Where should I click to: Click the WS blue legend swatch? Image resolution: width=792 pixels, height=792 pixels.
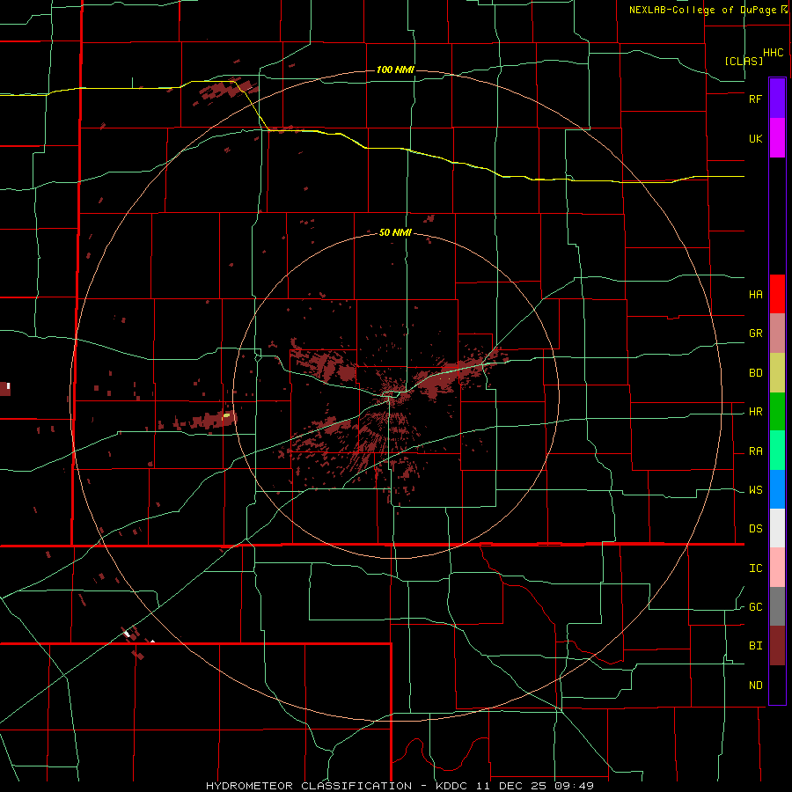[777, 489]
